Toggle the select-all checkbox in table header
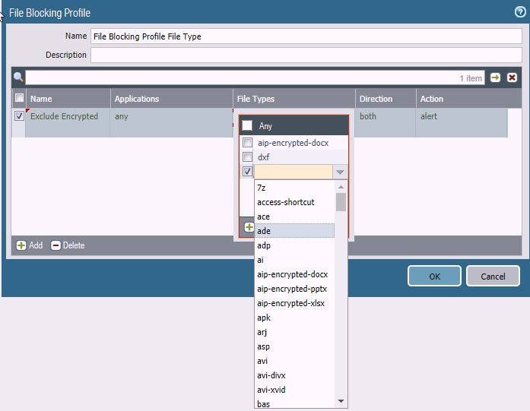The image size is (530, 411). pos(20,99)
